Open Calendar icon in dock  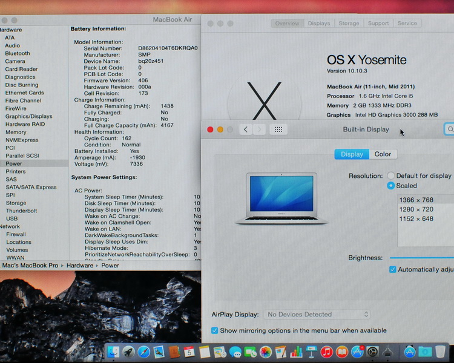tap(189, 352)
